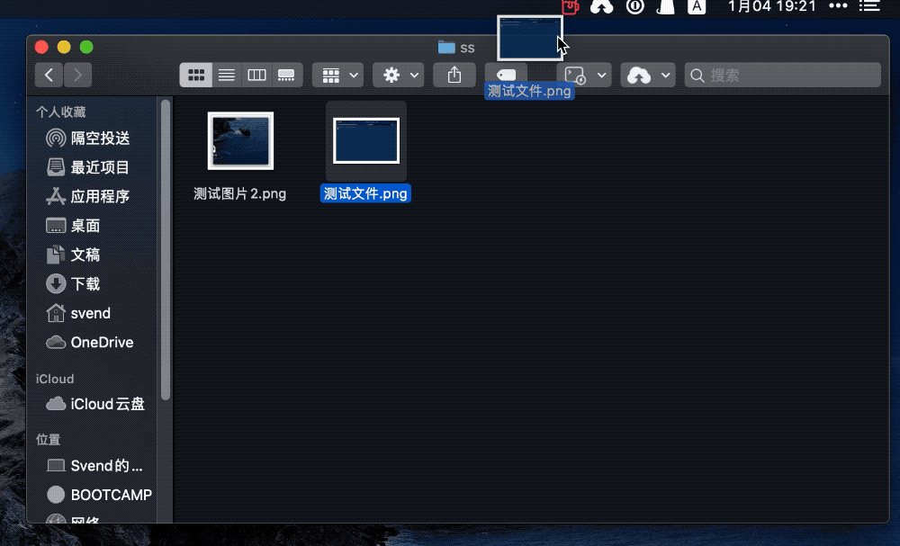
Task: Switch to column view
Action: (x=256, y=76)
